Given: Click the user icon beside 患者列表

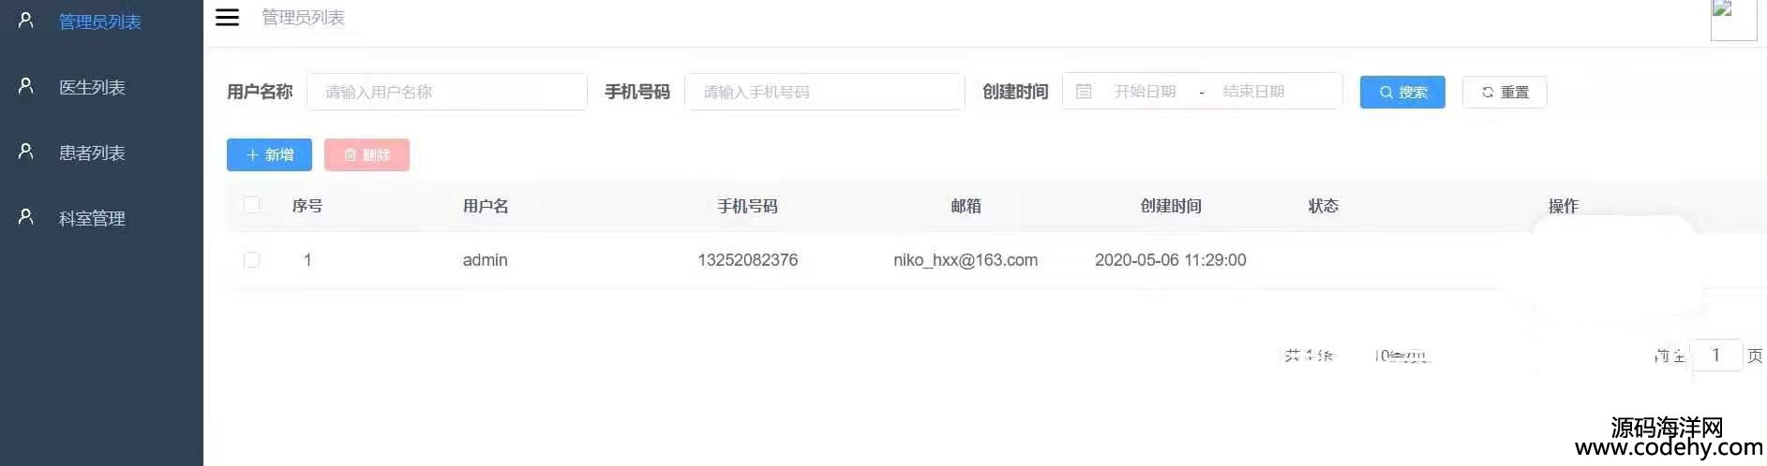Looking at the screenshot, I should pyautogui.click(x=26, y=152).
